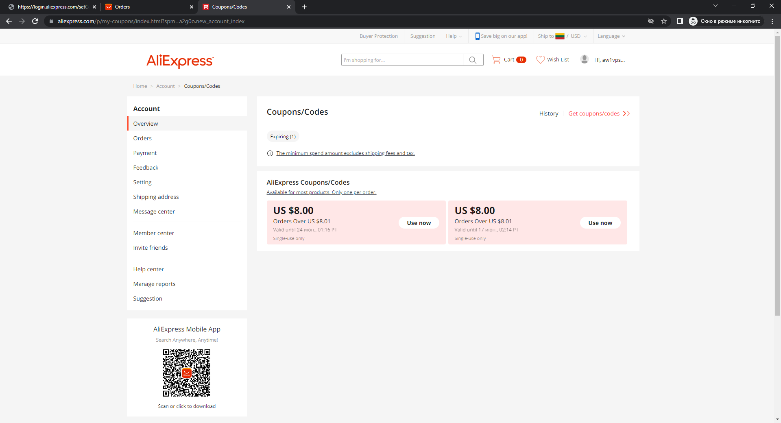Screen dimensions: 781x423
Task: Open Ship to / USD dropdown
Action: click(x=563, y=36)
